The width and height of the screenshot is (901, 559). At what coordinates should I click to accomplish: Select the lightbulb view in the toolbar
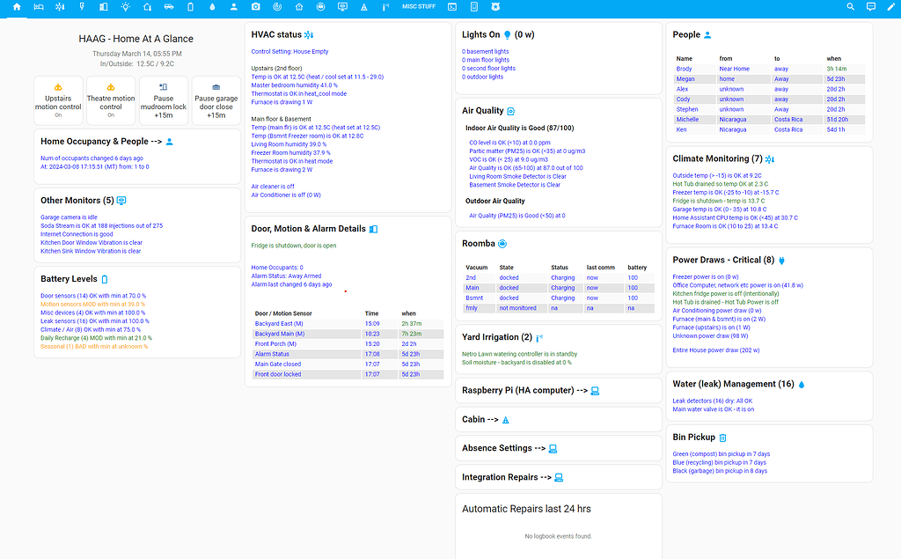[125, 7]
